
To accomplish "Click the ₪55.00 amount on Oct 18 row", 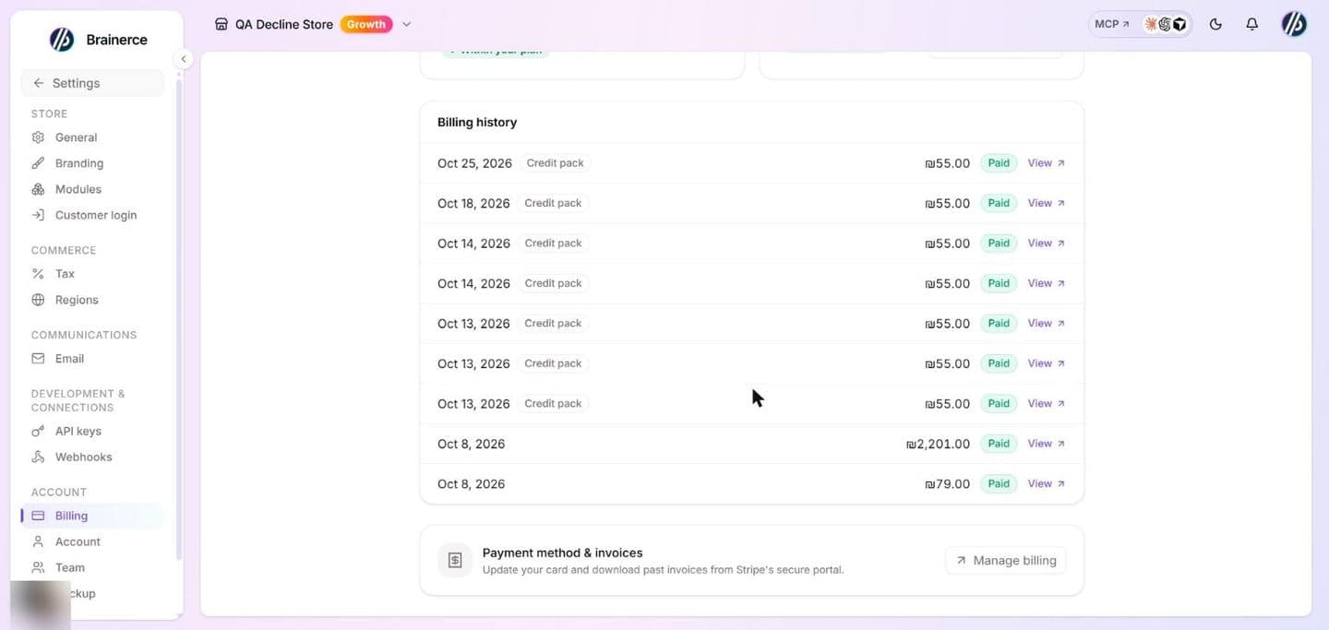I will coord(947,203).
